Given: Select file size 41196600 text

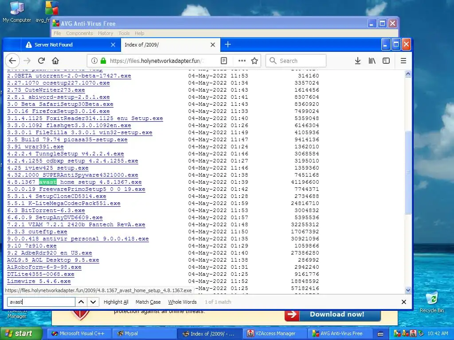Looking at the screenshot, I should click(x=305, y=182).
